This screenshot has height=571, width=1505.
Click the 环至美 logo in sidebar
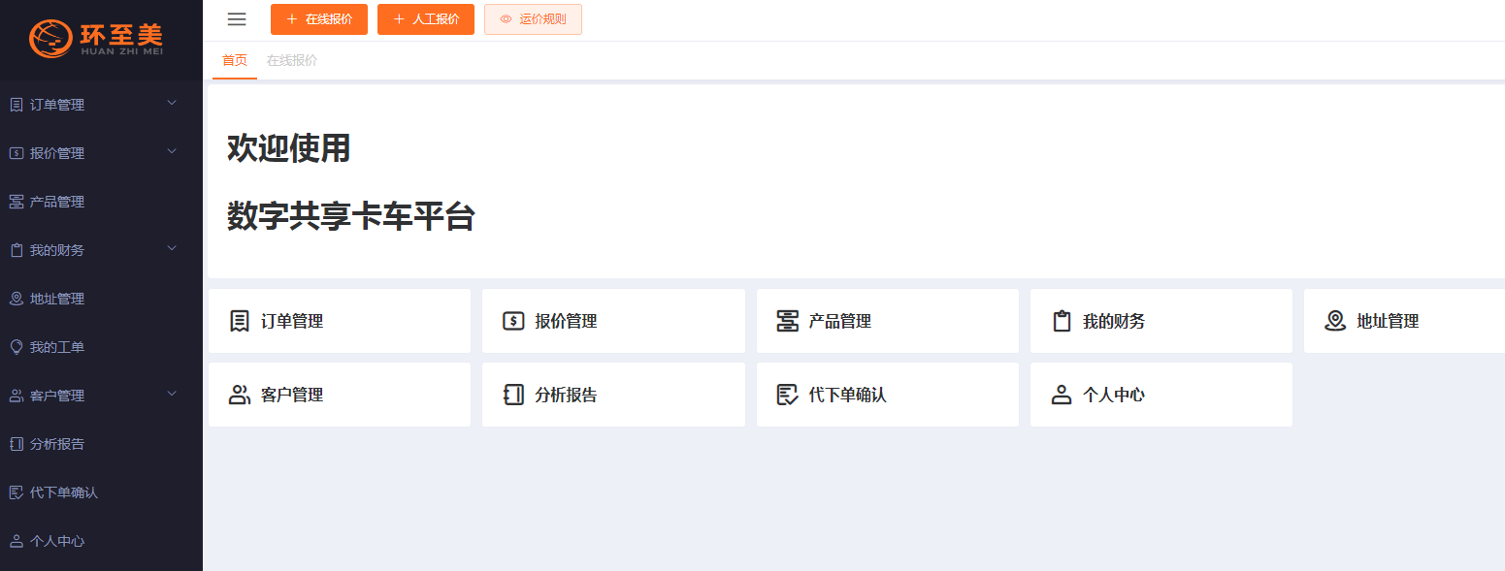(x=97, y=39)
